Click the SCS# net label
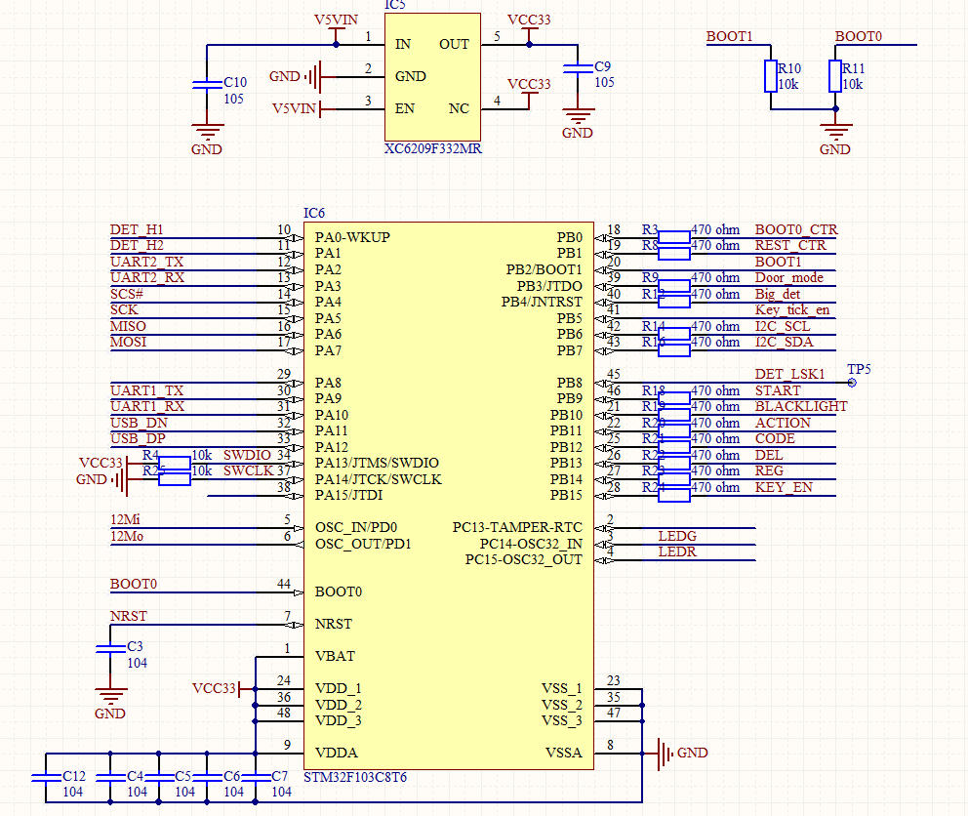Screen dimensions: 968x816 click(127, 294)
